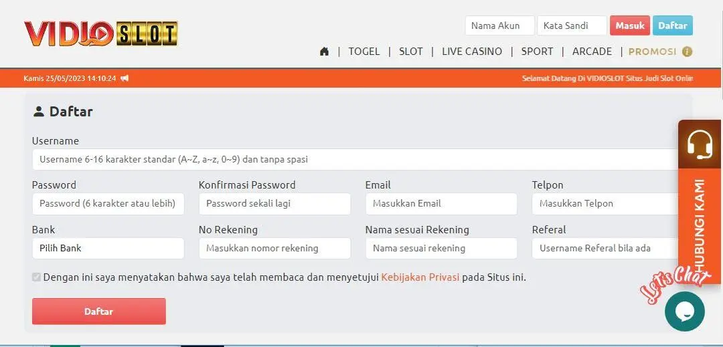Click the blue Daftar header button
The height and width of the screenshot is (347, 723).
coord(673,26)
